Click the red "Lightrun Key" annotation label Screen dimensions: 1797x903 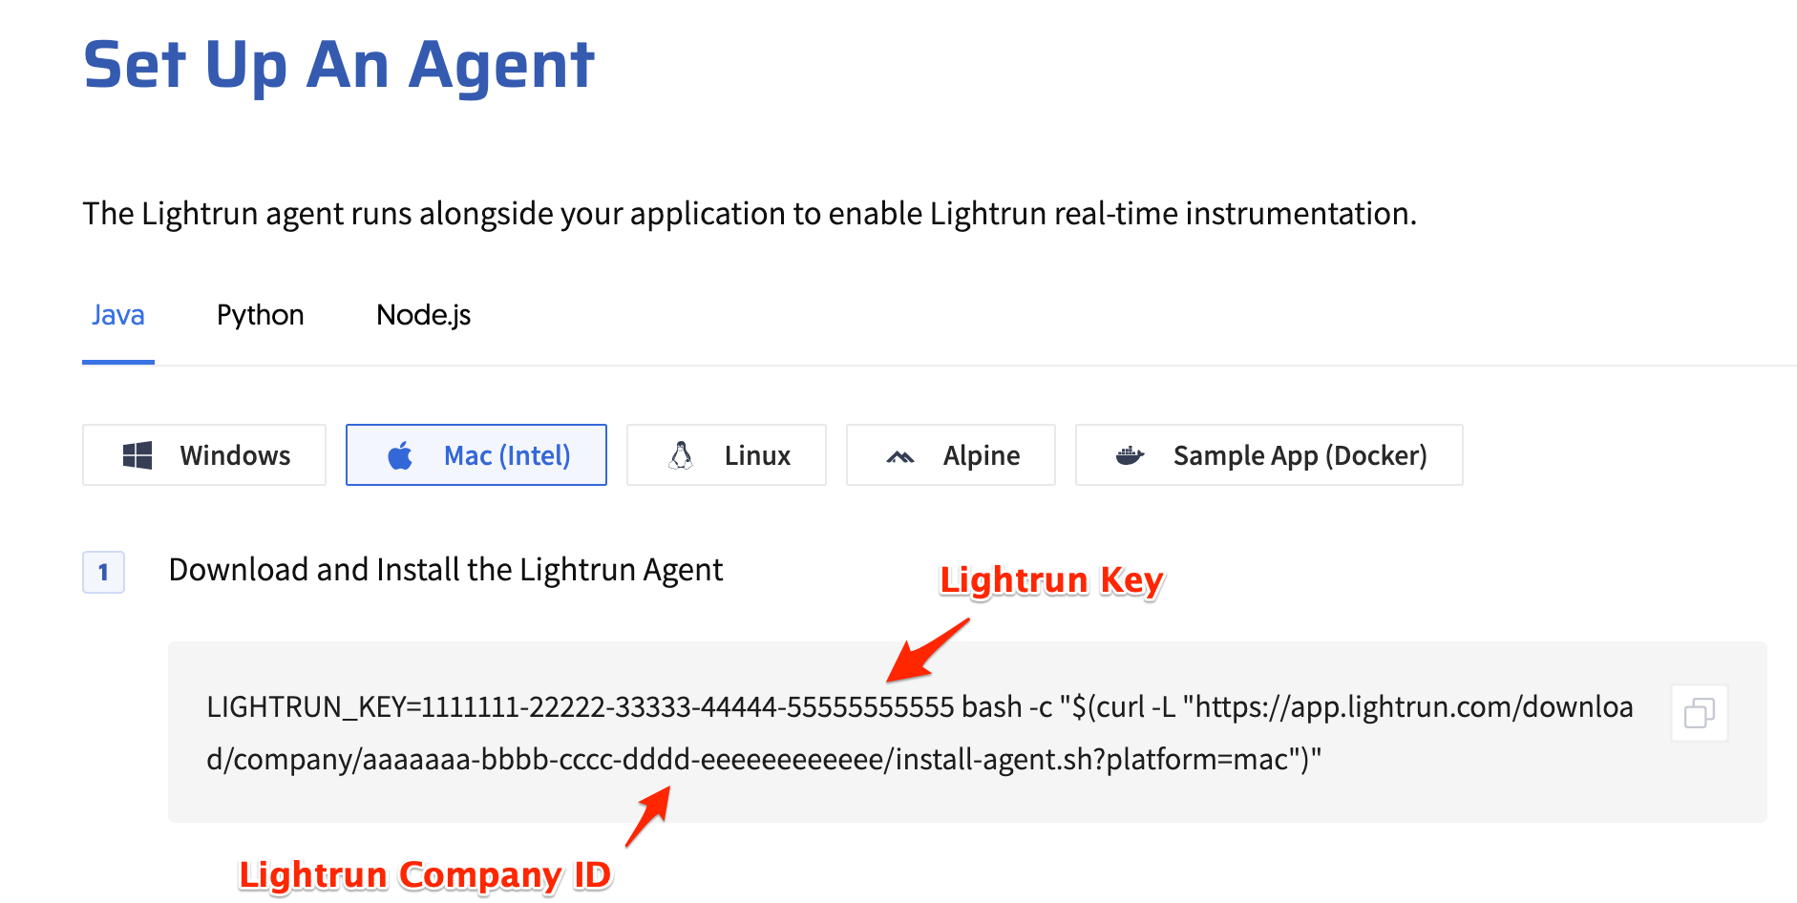click(x=1051, y=580)
